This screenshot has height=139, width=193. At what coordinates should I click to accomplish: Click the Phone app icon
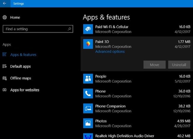[x=88, y=94]
